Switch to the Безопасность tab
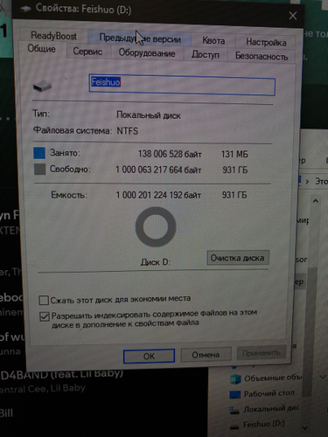This screenshot has height=437, width=328. point(262,56)
